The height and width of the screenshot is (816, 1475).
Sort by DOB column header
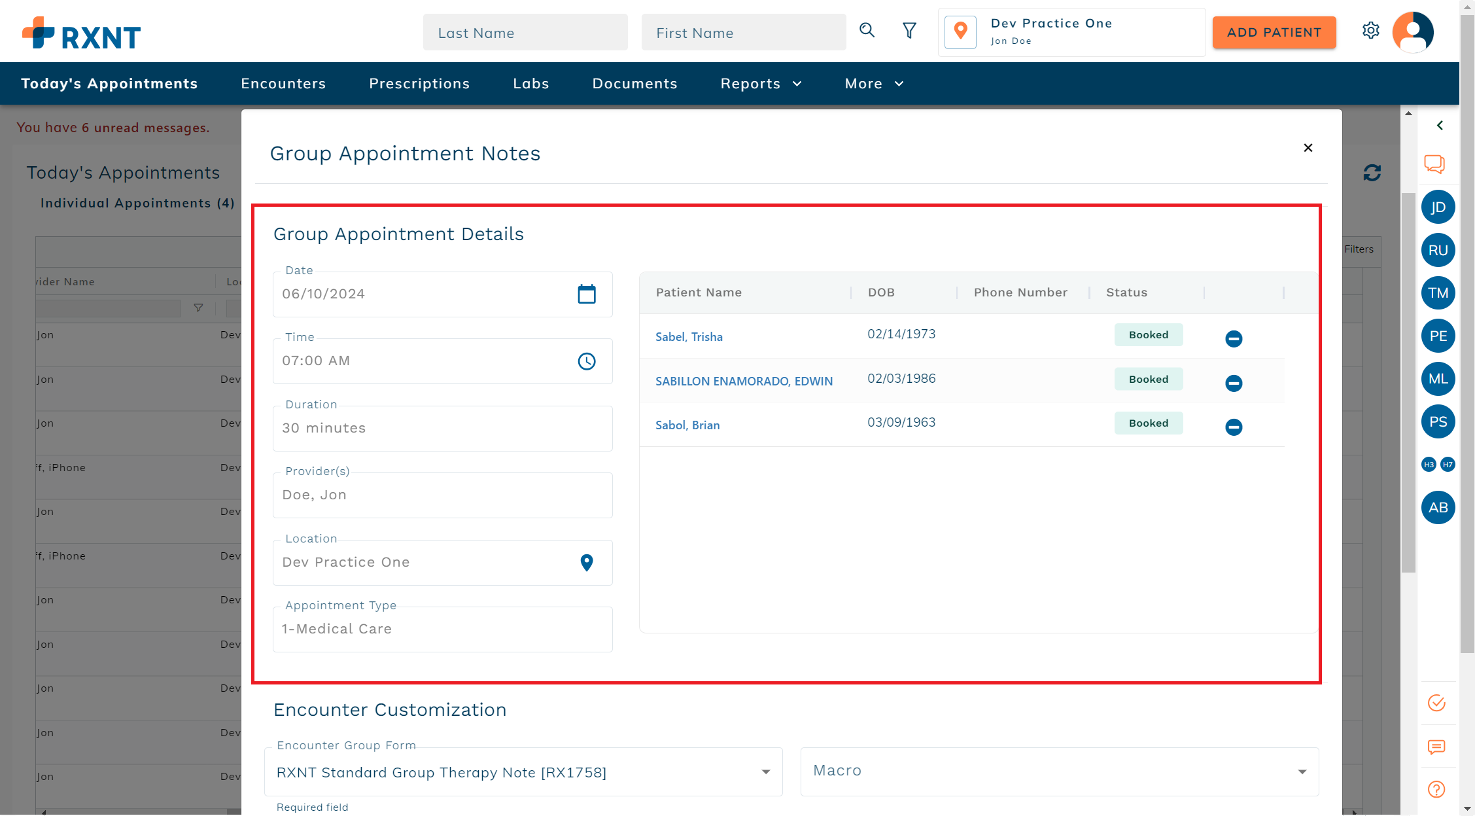click(x=881, y=293)
